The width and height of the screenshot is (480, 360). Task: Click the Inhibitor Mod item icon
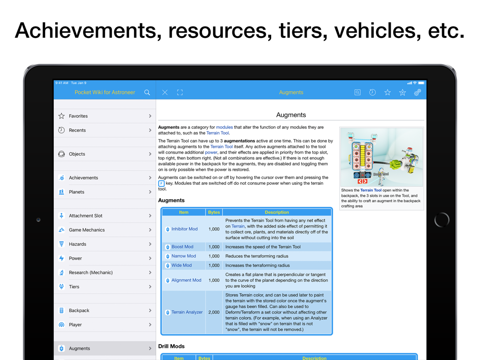tap(168, 229)
